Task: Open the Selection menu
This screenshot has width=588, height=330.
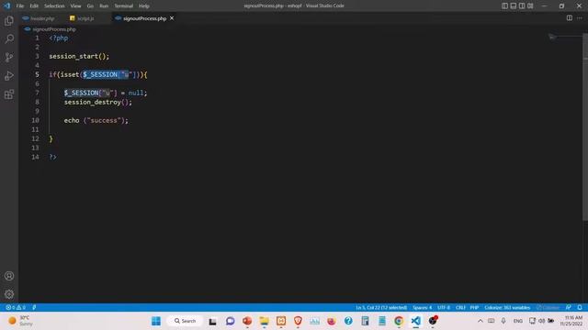Action: [54, 6]
